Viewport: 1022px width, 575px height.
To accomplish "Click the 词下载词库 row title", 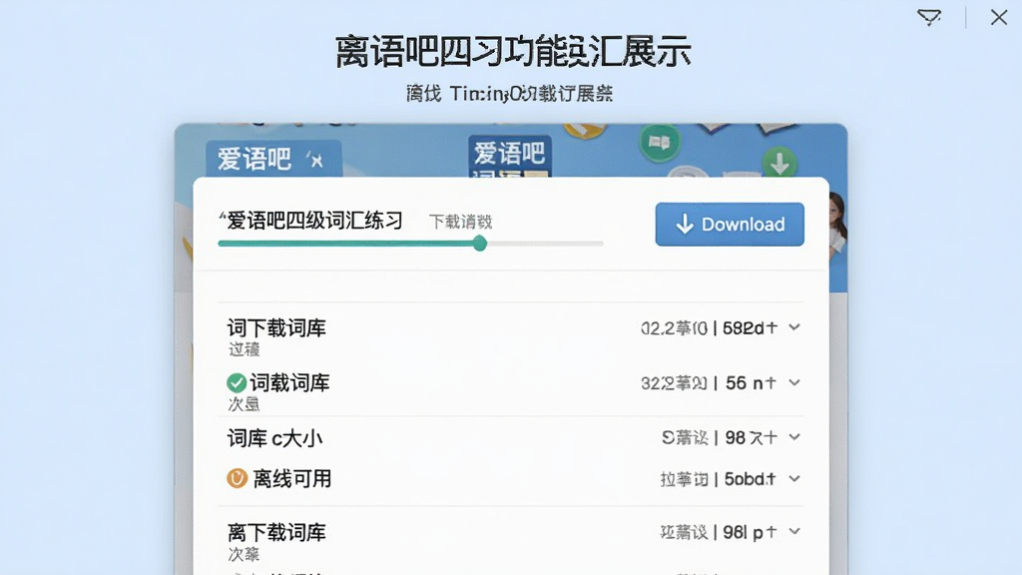I will coord(276,327).
